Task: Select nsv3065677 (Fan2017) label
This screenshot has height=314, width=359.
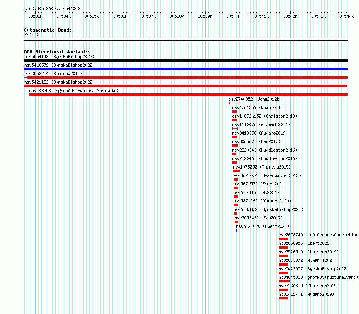Action: [256, 141]
